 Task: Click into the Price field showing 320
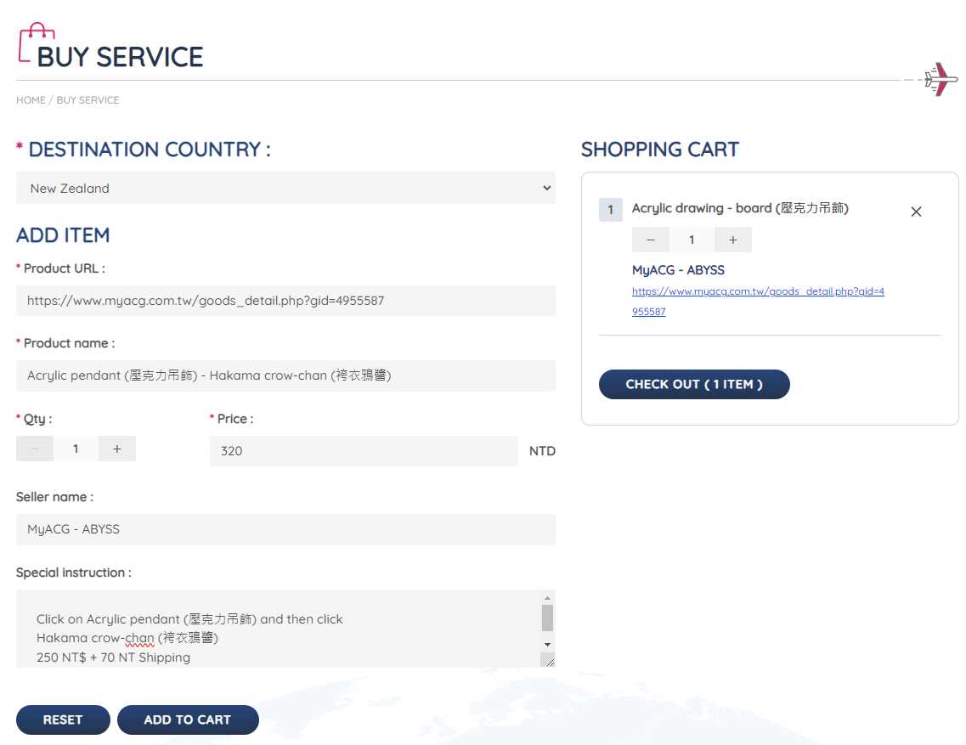[x=364, y=451]
